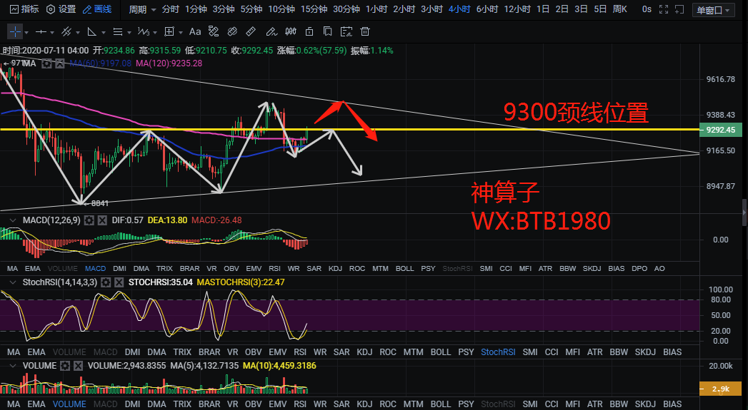748x410 pixels.
Task: Open VOLUME indicator settings gear
Action: (x=65, y=366)
